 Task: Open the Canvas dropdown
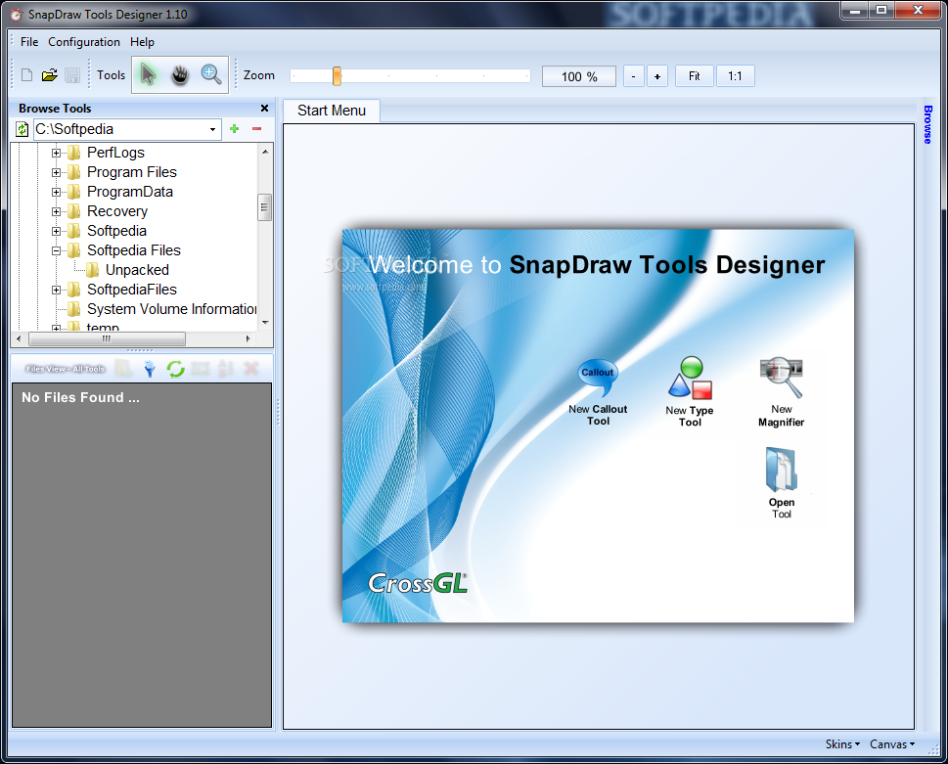[892, 744]
